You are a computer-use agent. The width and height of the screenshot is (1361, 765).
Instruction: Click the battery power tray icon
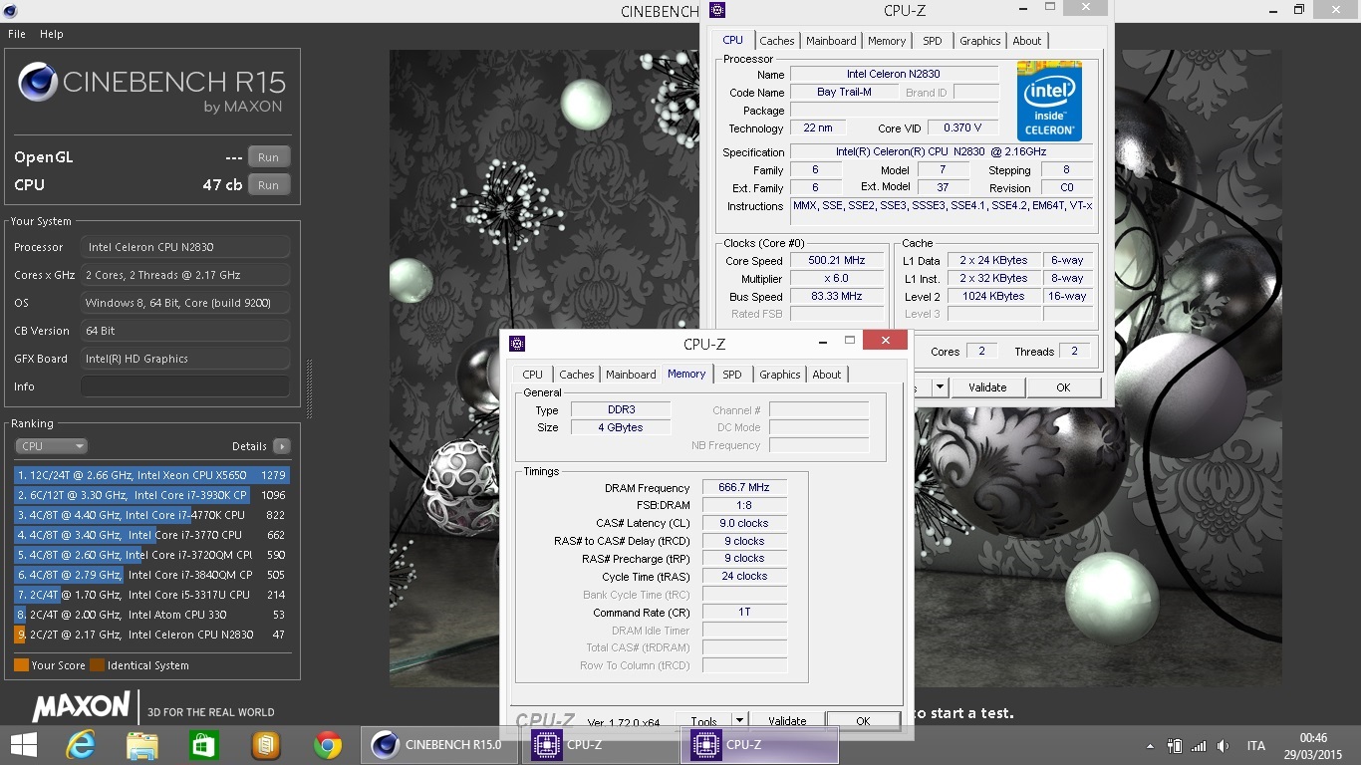(x=1175, y=746)
